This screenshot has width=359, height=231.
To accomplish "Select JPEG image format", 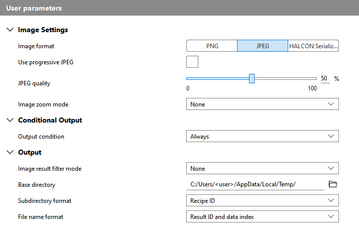I will (x=263, y=46).
